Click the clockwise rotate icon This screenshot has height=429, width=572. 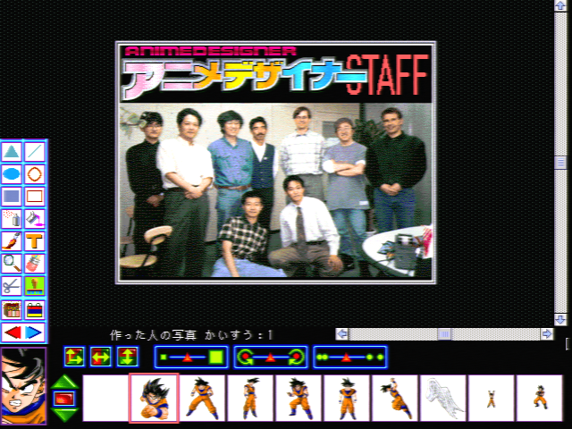[296, 357]
